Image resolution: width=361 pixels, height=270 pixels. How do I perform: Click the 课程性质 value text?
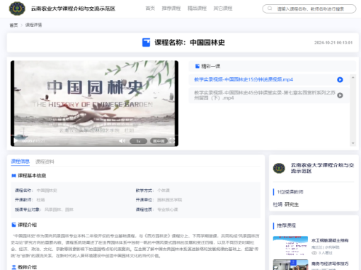click(x=168, y=210)
